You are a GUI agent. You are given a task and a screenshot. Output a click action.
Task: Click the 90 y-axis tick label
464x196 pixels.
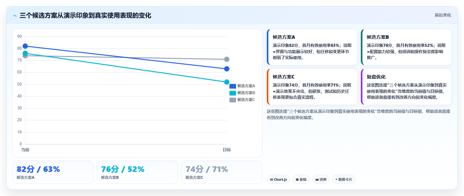19,37
